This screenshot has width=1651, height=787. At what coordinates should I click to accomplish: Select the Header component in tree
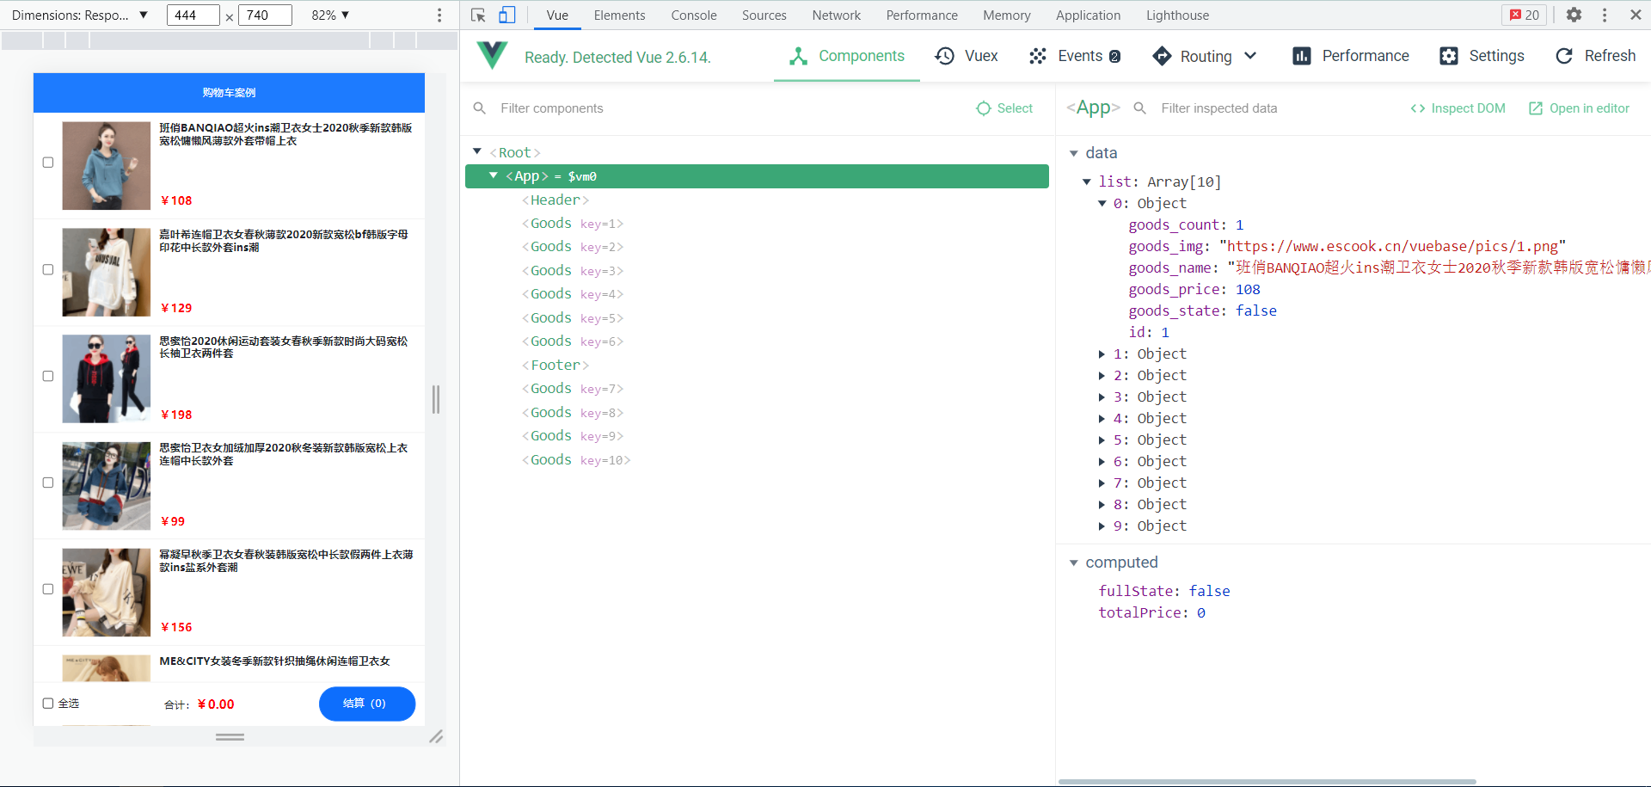555,200
